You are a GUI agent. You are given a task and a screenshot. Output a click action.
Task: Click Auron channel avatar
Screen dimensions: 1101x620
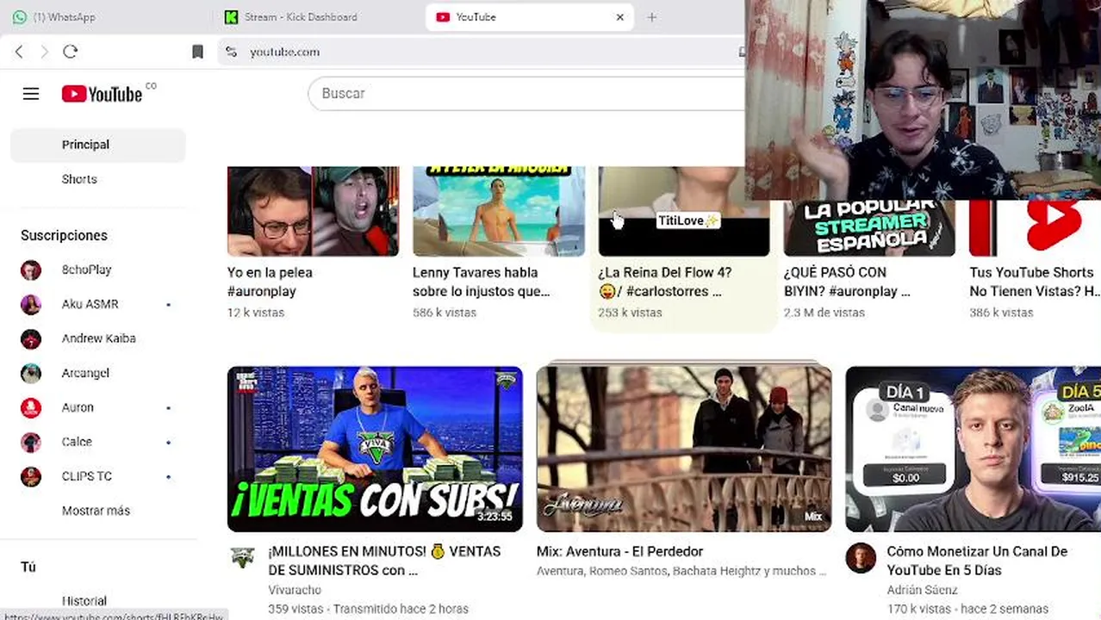[x=31, y=407]
